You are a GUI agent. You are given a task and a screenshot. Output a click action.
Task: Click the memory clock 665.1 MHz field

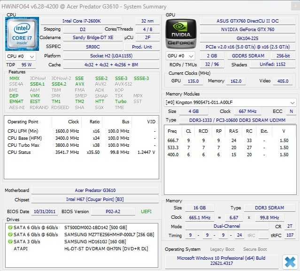tap(200, 218)
